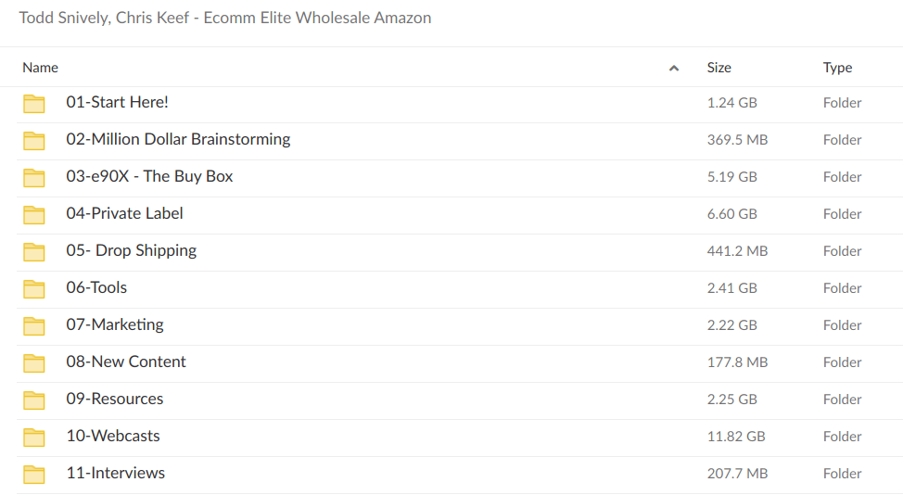
Task: Click the folder icon beside 01-Start Here!
Action: click(x=34, y=103)
